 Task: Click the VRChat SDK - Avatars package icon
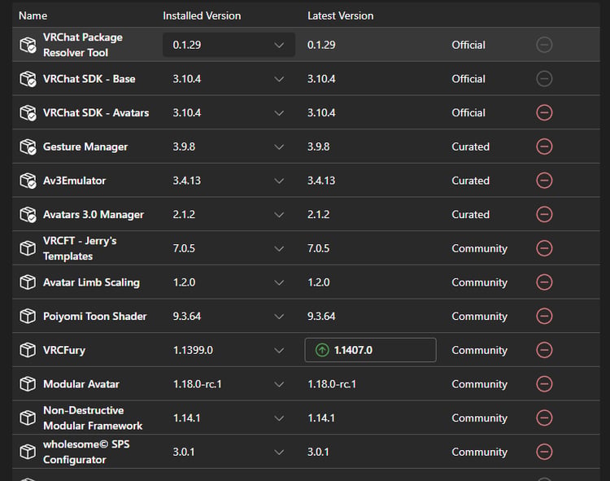coord(28,113)
